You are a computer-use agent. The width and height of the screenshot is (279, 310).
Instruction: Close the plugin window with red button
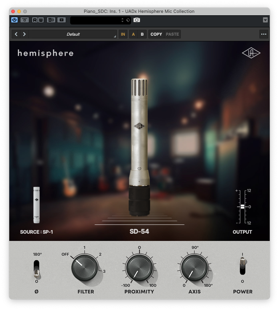(x=13, y=11)
